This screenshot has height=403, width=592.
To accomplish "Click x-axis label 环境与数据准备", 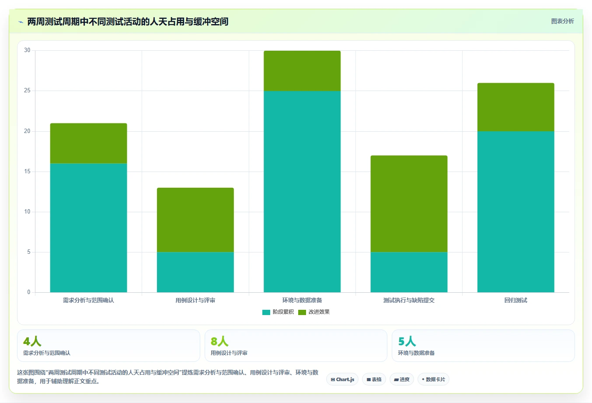I will click(x=302, y=300).
